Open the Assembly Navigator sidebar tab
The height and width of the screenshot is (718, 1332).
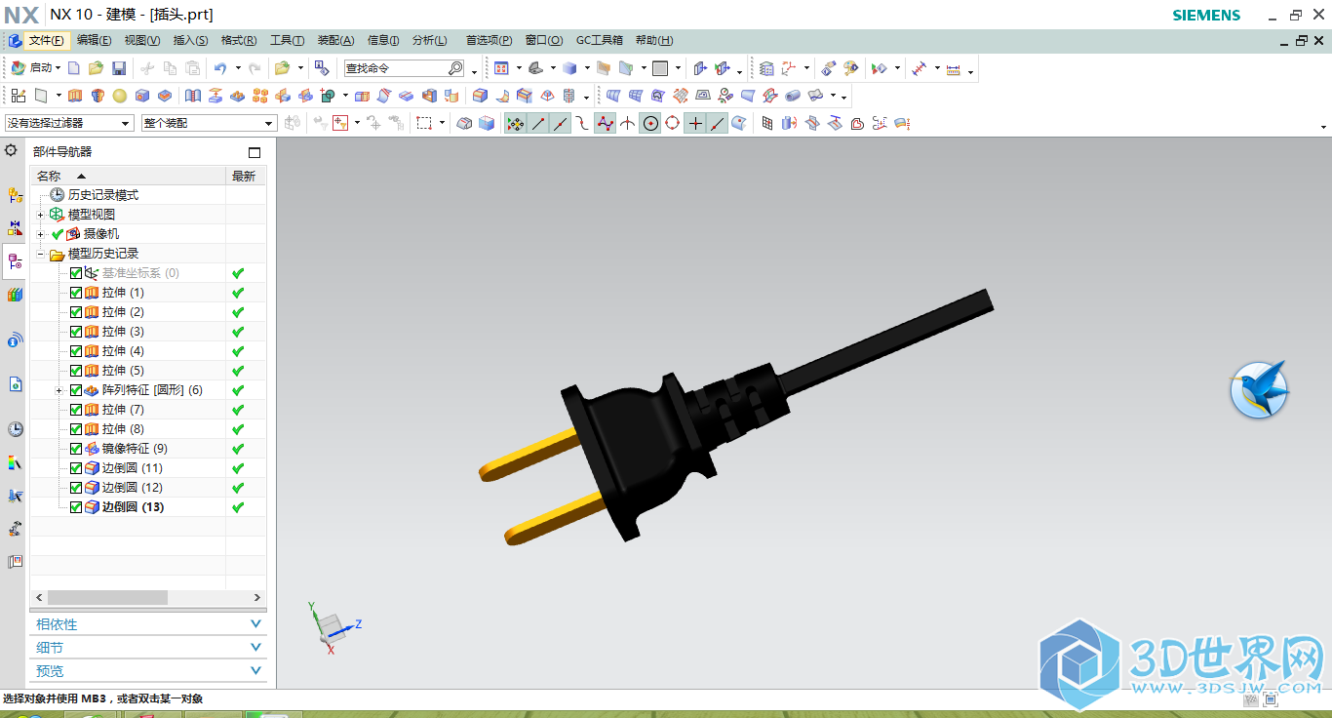pos(15,195)
